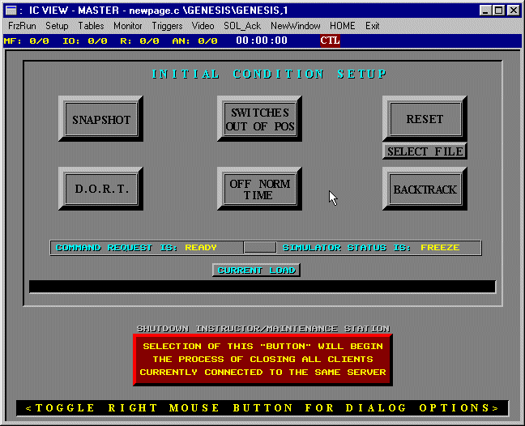Click the black current load field
The image size is (525, 426).
[x=262, y=287]
